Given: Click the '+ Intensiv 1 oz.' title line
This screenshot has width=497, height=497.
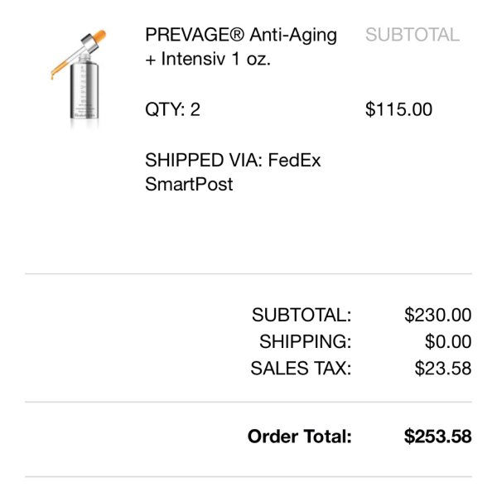Looking at the screenshot, I should [208, 59].
